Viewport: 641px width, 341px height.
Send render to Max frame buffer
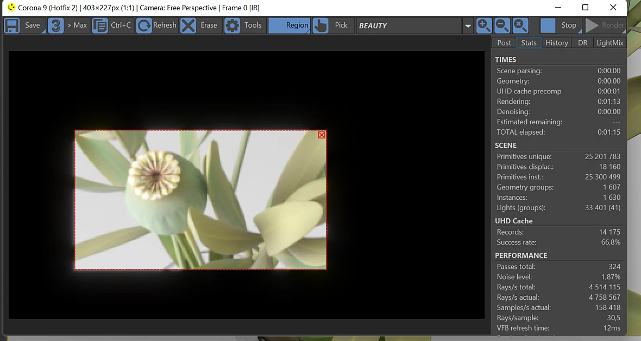(67, 26)
